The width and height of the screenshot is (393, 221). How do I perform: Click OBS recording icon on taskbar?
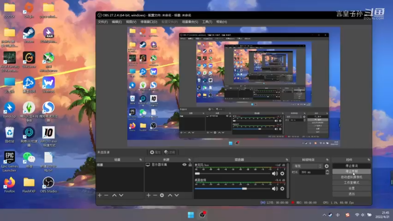coord(202,215)
